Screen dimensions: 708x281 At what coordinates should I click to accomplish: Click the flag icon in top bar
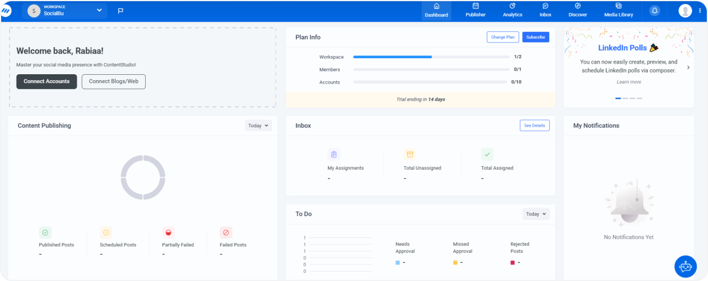(120, 11)
